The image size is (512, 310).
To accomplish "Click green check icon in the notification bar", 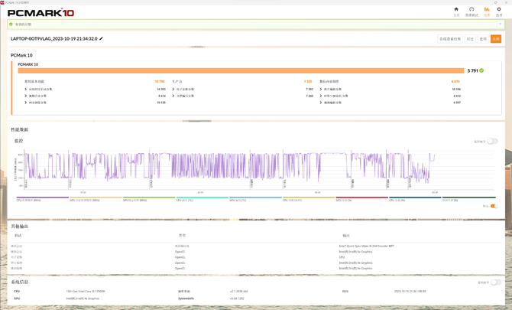I will click(x=11, y=24).
